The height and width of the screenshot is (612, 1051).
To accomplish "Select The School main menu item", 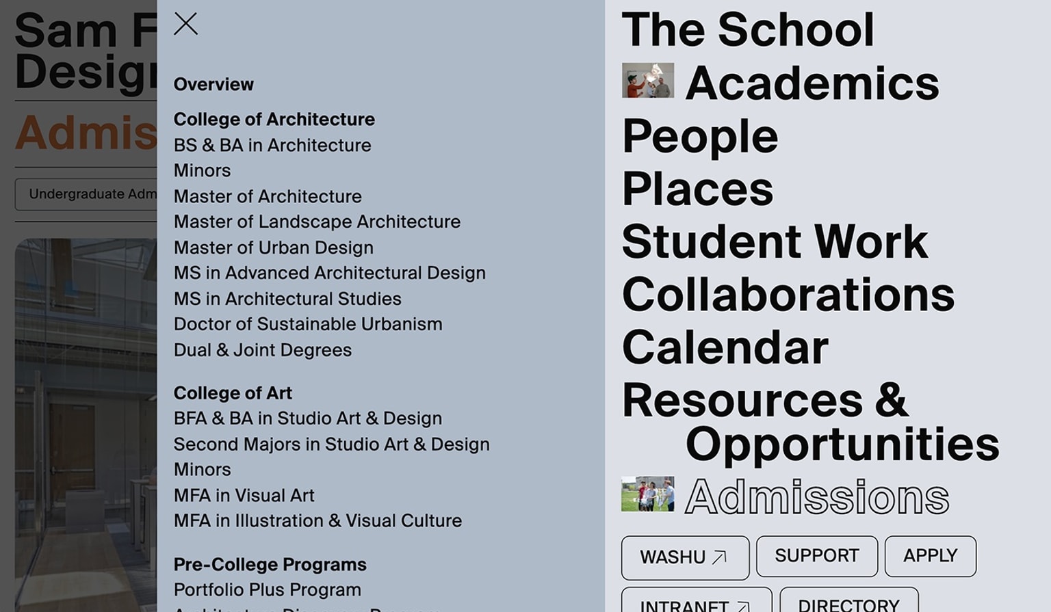I will (747, 30).
